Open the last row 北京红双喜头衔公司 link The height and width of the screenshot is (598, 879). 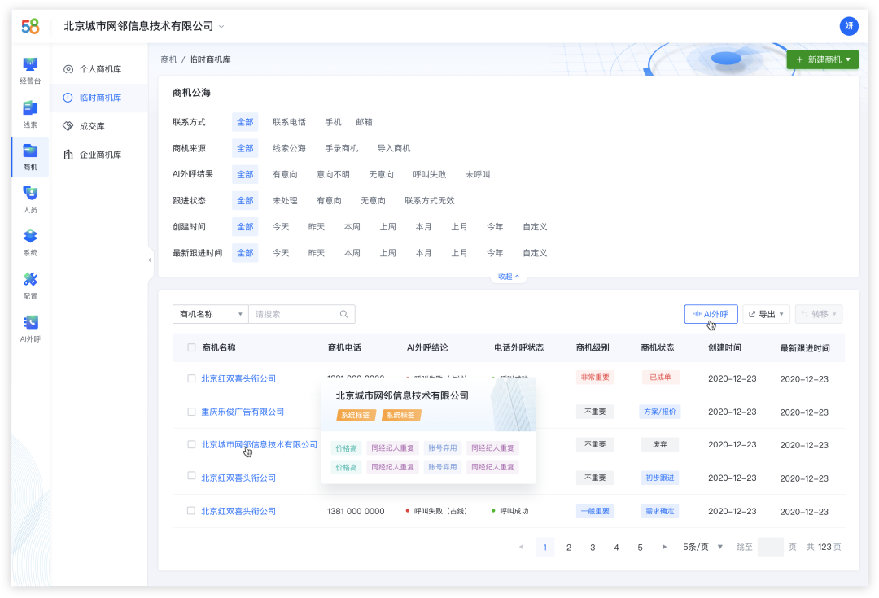(238, 511)
